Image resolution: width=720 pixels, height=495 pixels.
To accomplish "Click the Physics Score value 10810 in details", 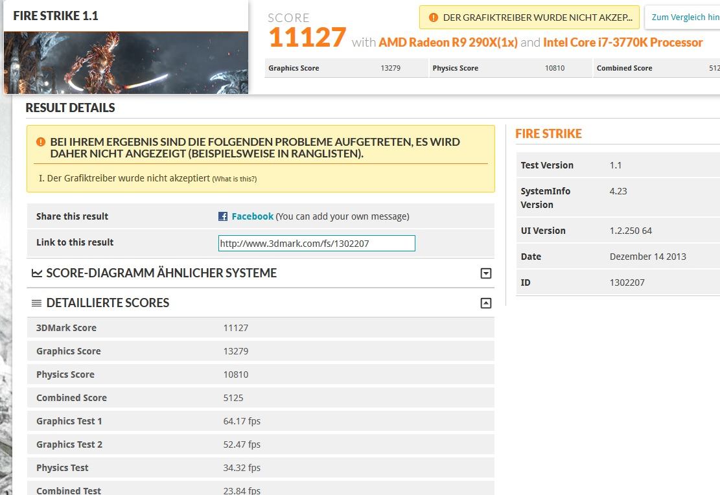I will [x=235, y=374].
